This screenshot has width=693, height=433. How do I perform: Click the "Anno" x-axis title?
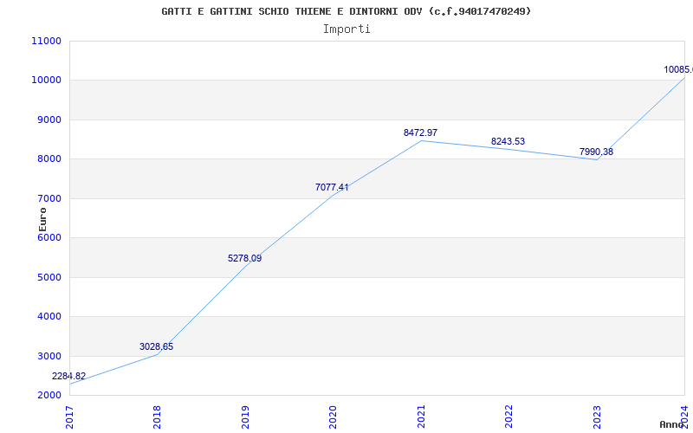click(x=672, y=424)
